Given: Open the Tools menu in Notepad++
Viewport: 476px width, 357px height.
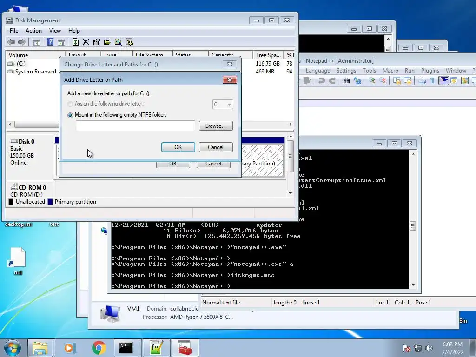Looking at the screenshot, I should (x=369, y=71).
